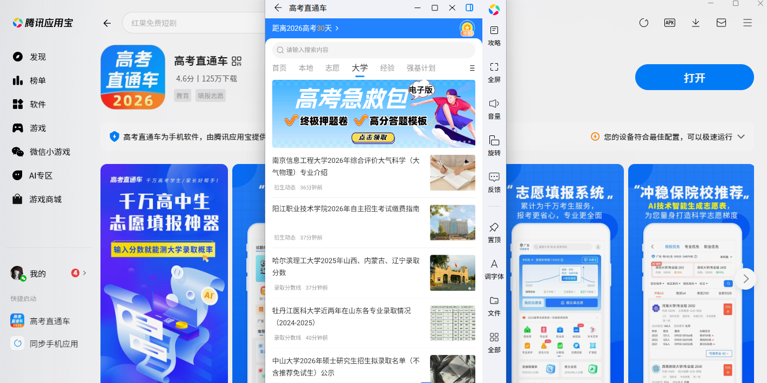Open 攻略 in emulator side toolbar
767x383 pixels.
point(494,36)
